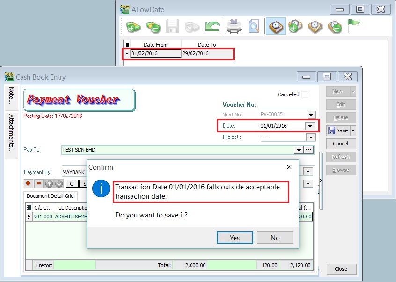Screen dimensions: 396x282
Task: Click the green undo arrow icon
Action: click(x=213, y=27)
